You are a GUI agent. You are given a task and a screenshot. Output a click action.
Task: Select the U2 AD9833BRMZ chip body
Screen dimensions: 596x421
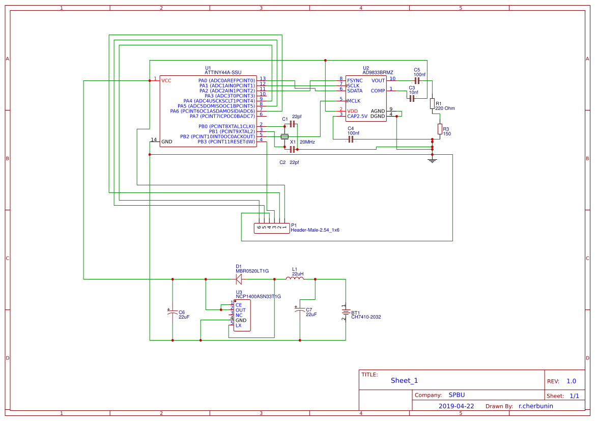366,98
